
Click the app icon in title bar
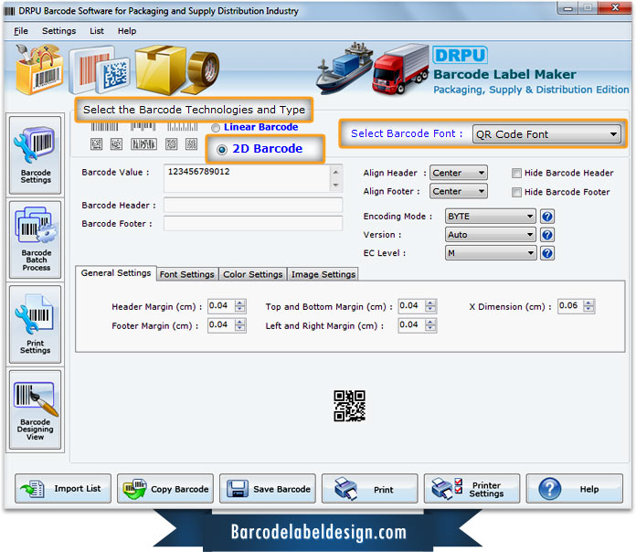[9, 11]
